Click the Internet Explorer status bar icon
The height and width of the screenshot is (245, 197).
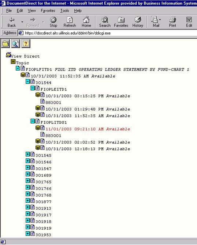tap(3, 242)
